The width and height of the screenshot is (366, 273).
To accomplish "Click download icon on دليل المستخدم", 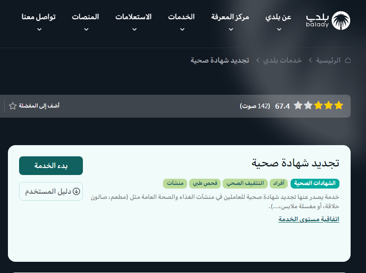I will click(76, 191).
